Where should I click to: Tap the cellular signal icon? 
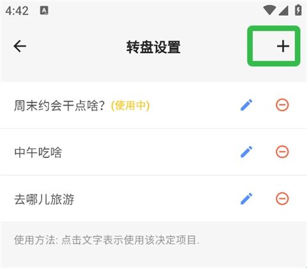pyautogui.click(x=283, y=10)
